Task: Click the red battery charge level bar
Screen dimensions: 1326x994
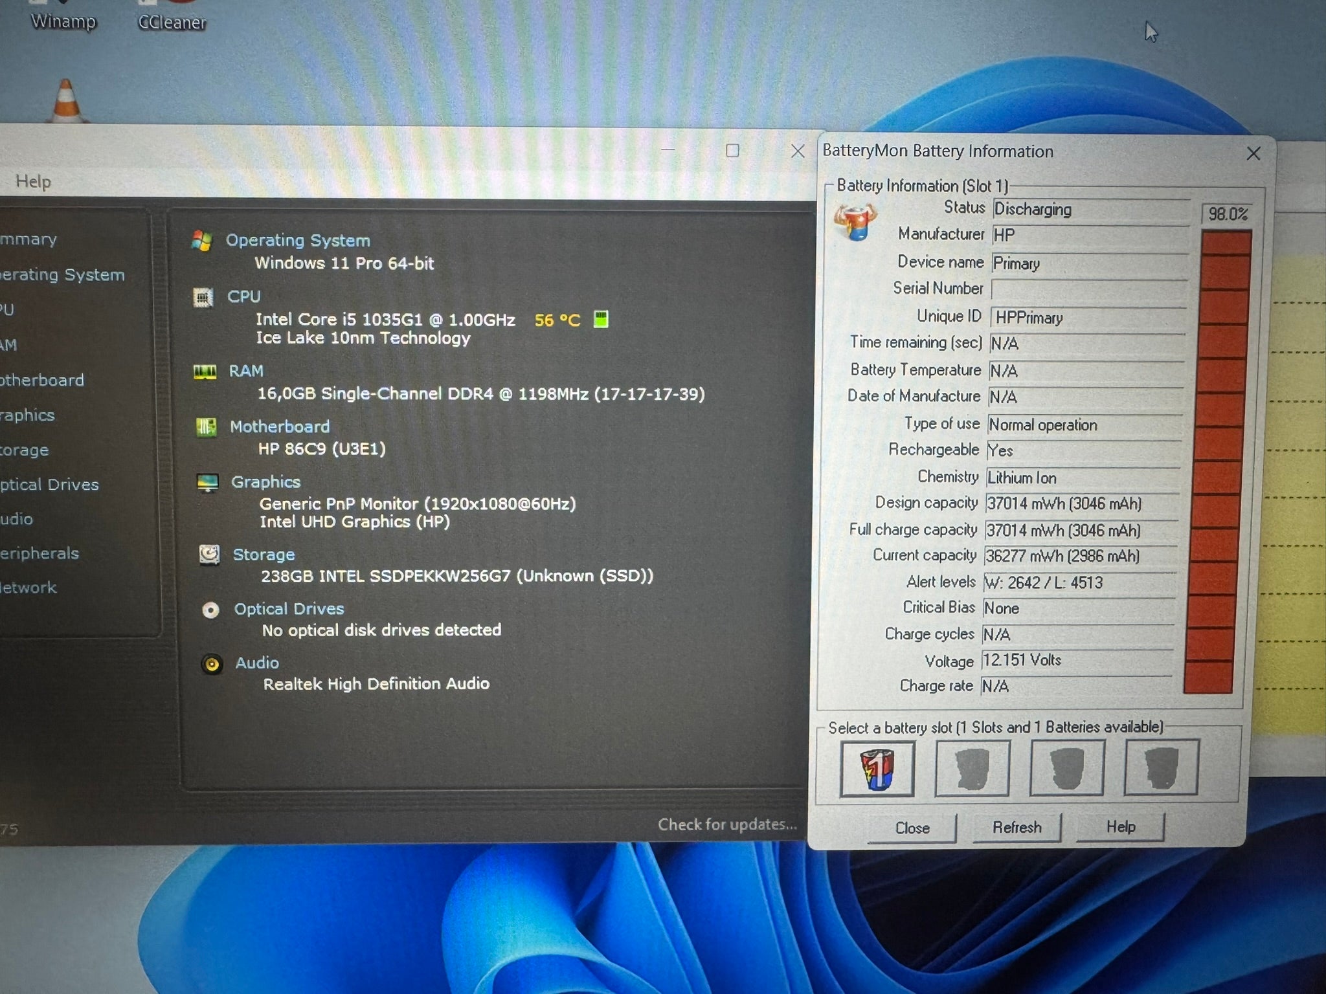Action: 1218,462
